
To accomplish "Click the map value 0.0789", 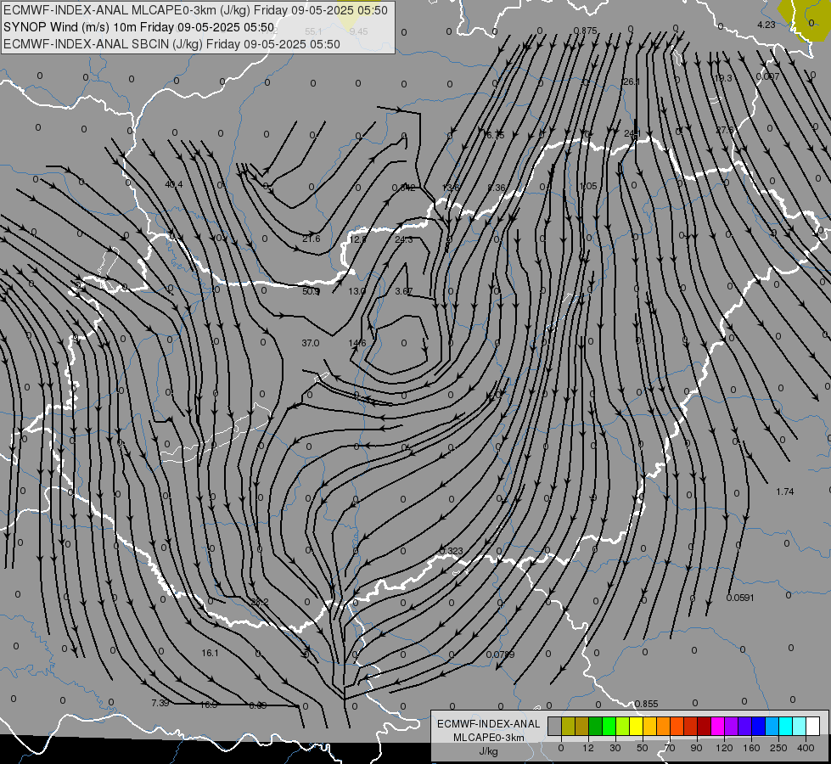I will [x=500, y=654].
